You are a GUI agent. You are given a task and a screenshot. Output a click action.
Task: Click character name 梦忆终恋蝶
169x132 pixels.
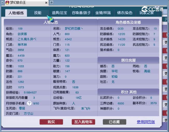point(74,29)
